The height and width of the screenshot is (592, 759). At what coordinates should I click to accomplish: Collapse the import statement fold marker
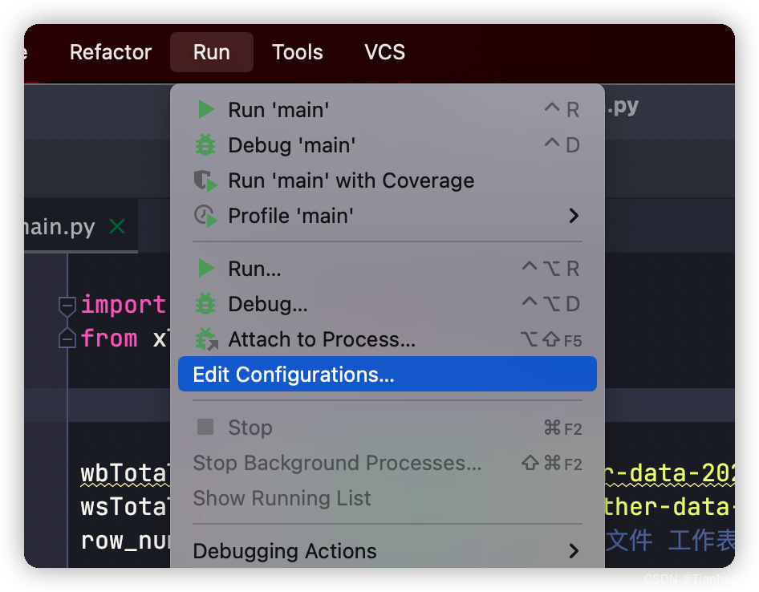click(68, 305)
